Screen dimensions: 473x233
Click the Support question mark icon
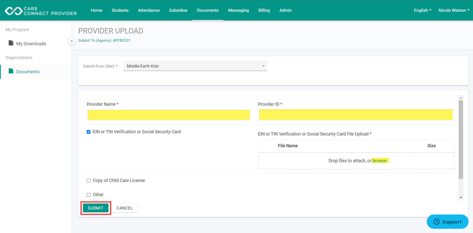pyautogui.click(x=437, y=222)
